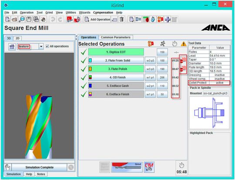
Task: Click the spindle pack drawing thumbnail
Action: (209, 112)
